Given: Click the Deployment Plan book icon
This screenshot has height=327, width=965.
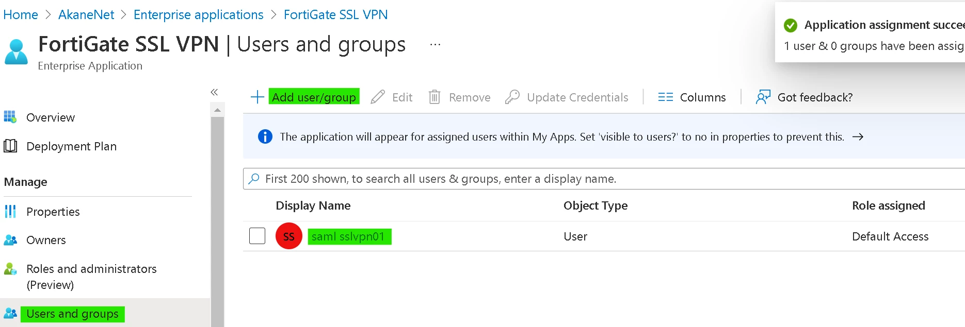Looking at the screenshot, I should point(10,146).
